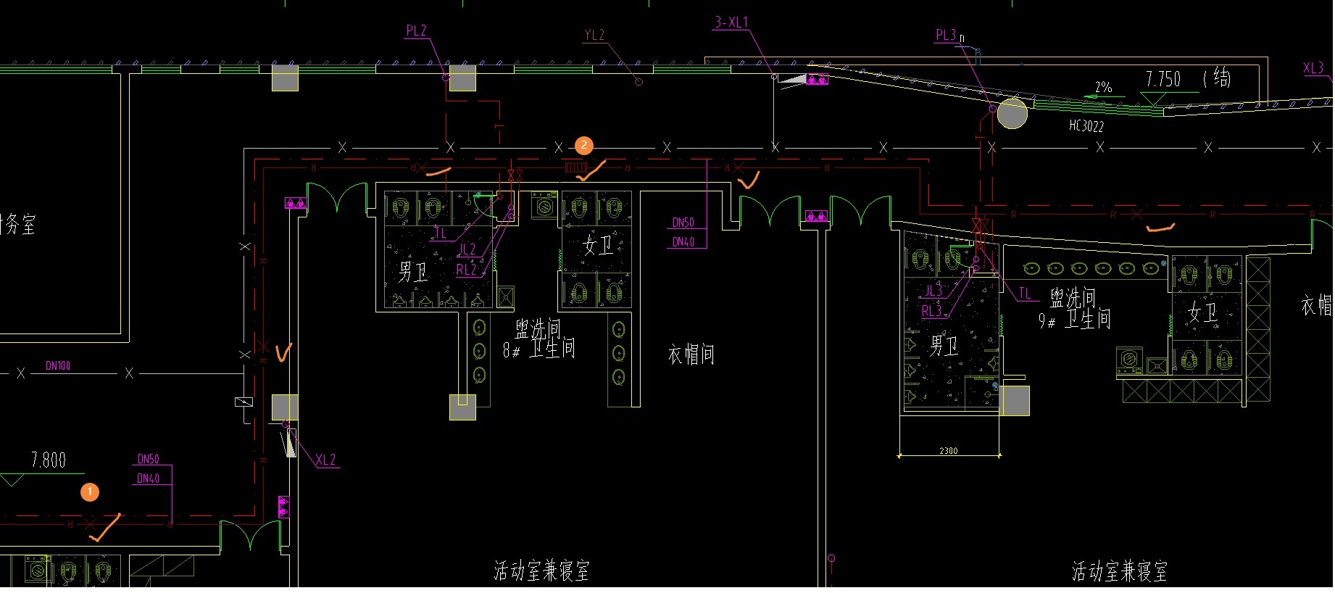Select the 盥洗间 text above 8# 卫生间

(538, 329)
